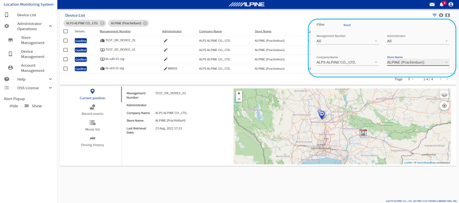The image size is (459, 203).
Task: Click Confirm for th-dr0-01-stg
Action: click(80, 69)
